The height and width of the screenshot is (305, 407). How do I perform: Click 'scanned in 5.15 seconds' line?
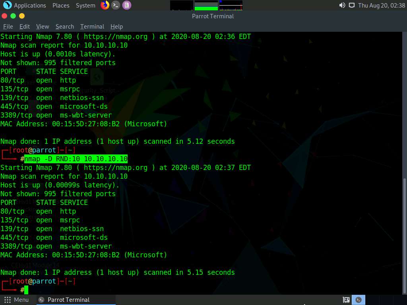click(118, 272)
